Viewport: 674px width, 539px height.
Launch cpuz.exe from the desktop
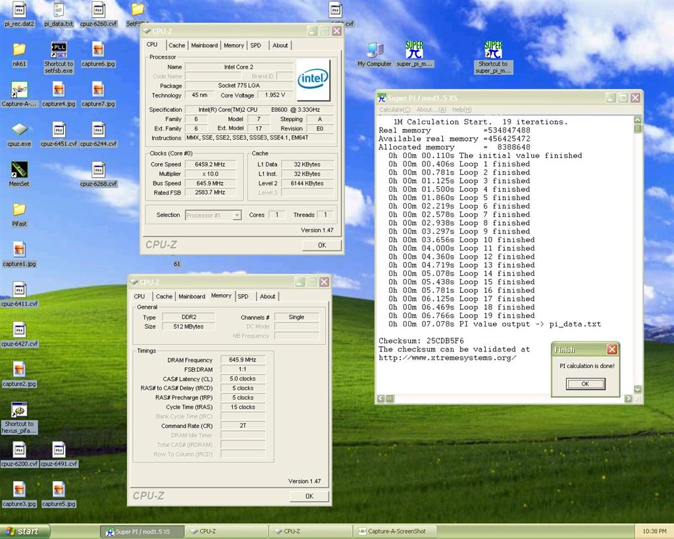[19, 134]
